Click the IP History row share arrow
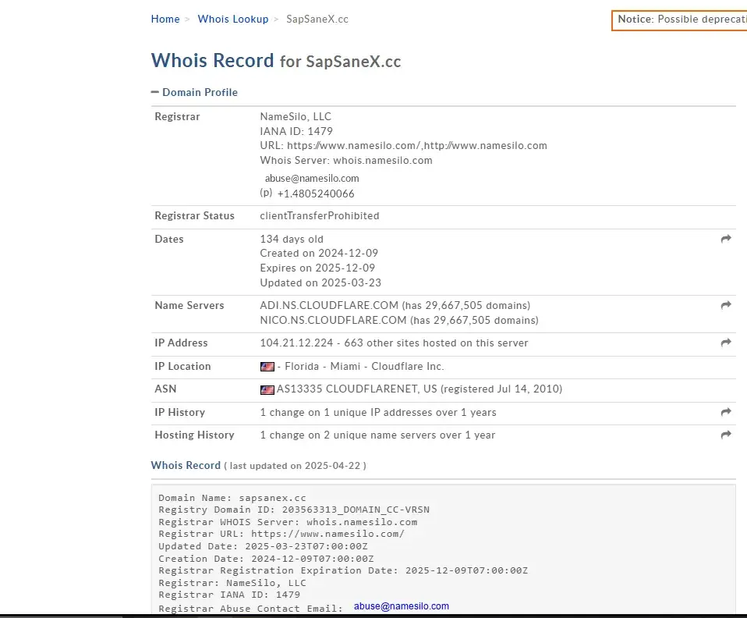 726,412
